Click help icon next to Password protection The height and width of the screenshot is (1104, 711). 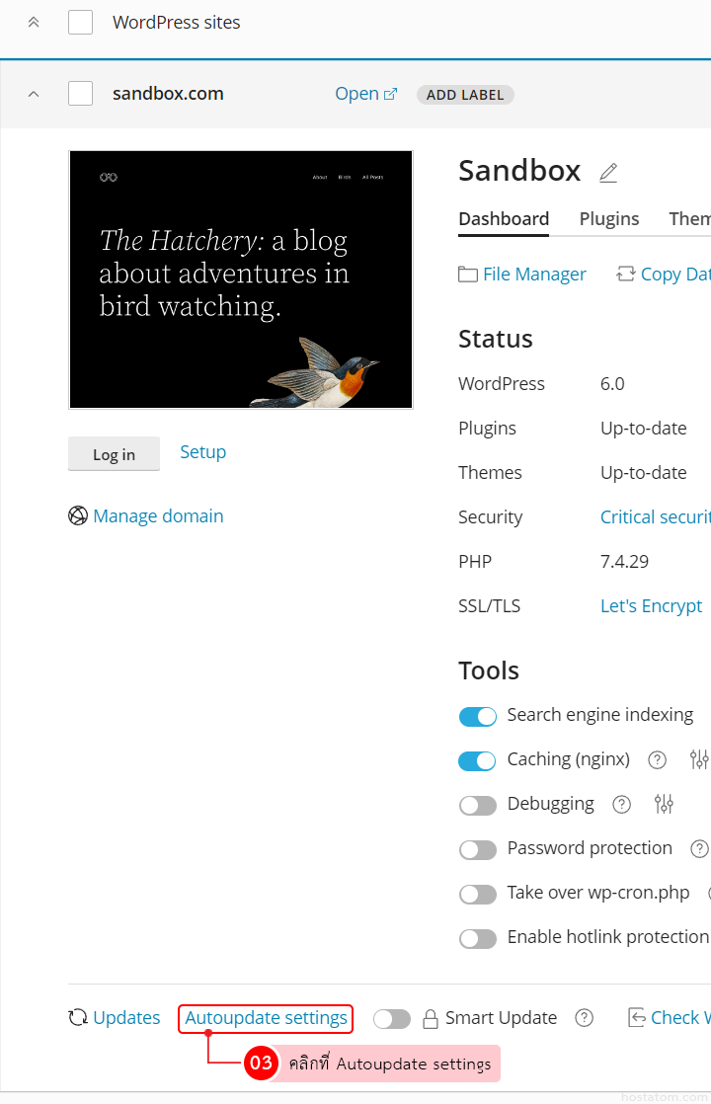point(699,848)
